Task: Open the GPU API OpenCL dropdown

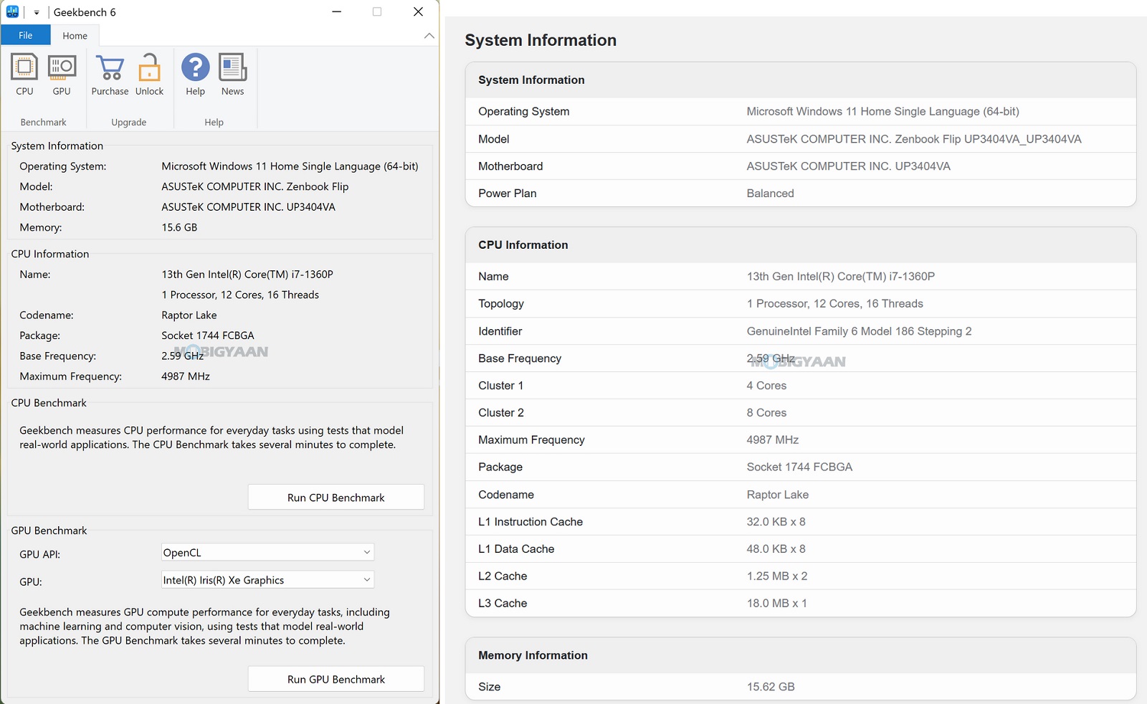Action: 267,552
